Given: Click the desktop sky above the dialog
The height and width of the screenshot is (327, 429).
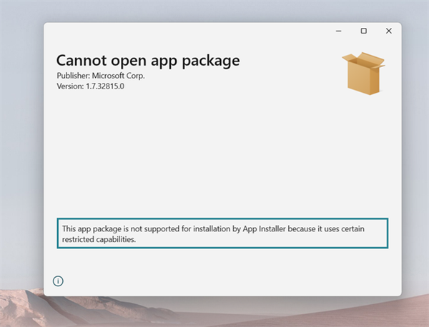Looking at the screenshot, I should pos(214,10).
